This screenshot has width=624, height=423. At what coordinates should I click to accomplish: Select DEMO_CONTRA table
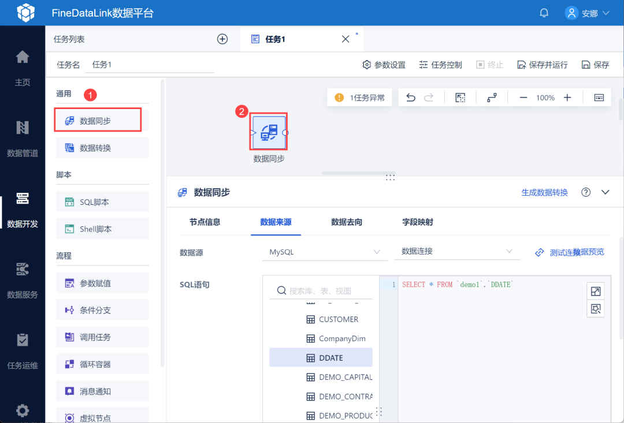click(x=321, y=396)
